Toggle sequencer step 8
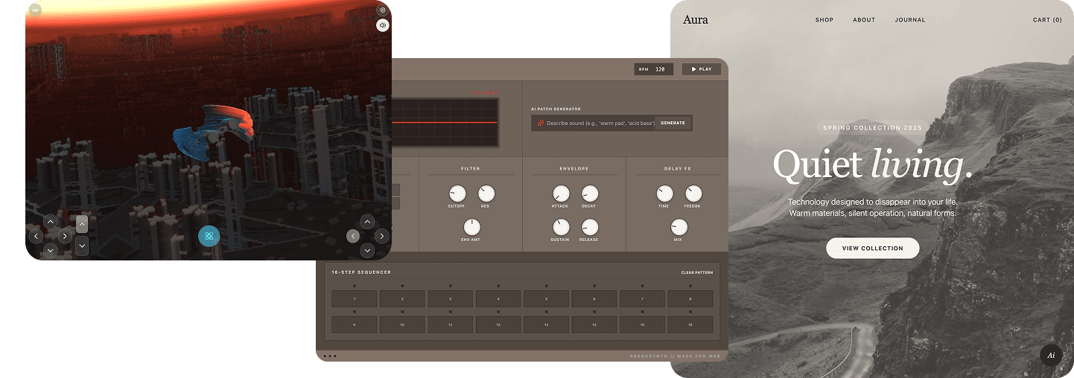The height and width of the screenshot is (378, 1074). (690, 299)
